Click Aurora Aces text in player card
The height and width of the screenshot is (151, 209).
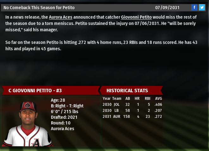click(x=62, y=129)
